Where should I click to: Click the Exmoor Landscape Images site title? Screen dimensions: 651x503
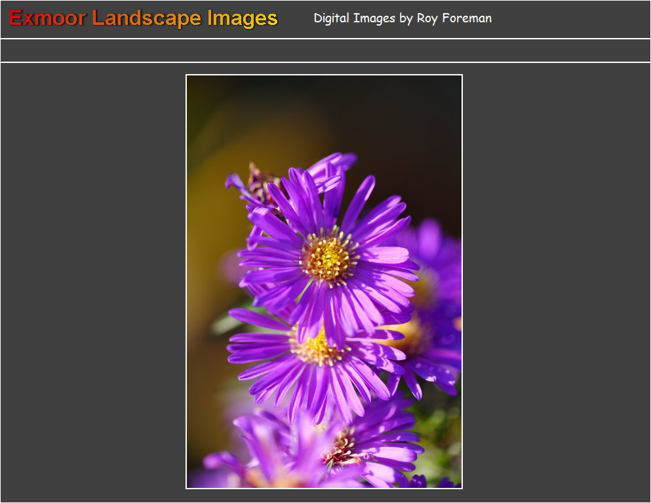point(144,18)
